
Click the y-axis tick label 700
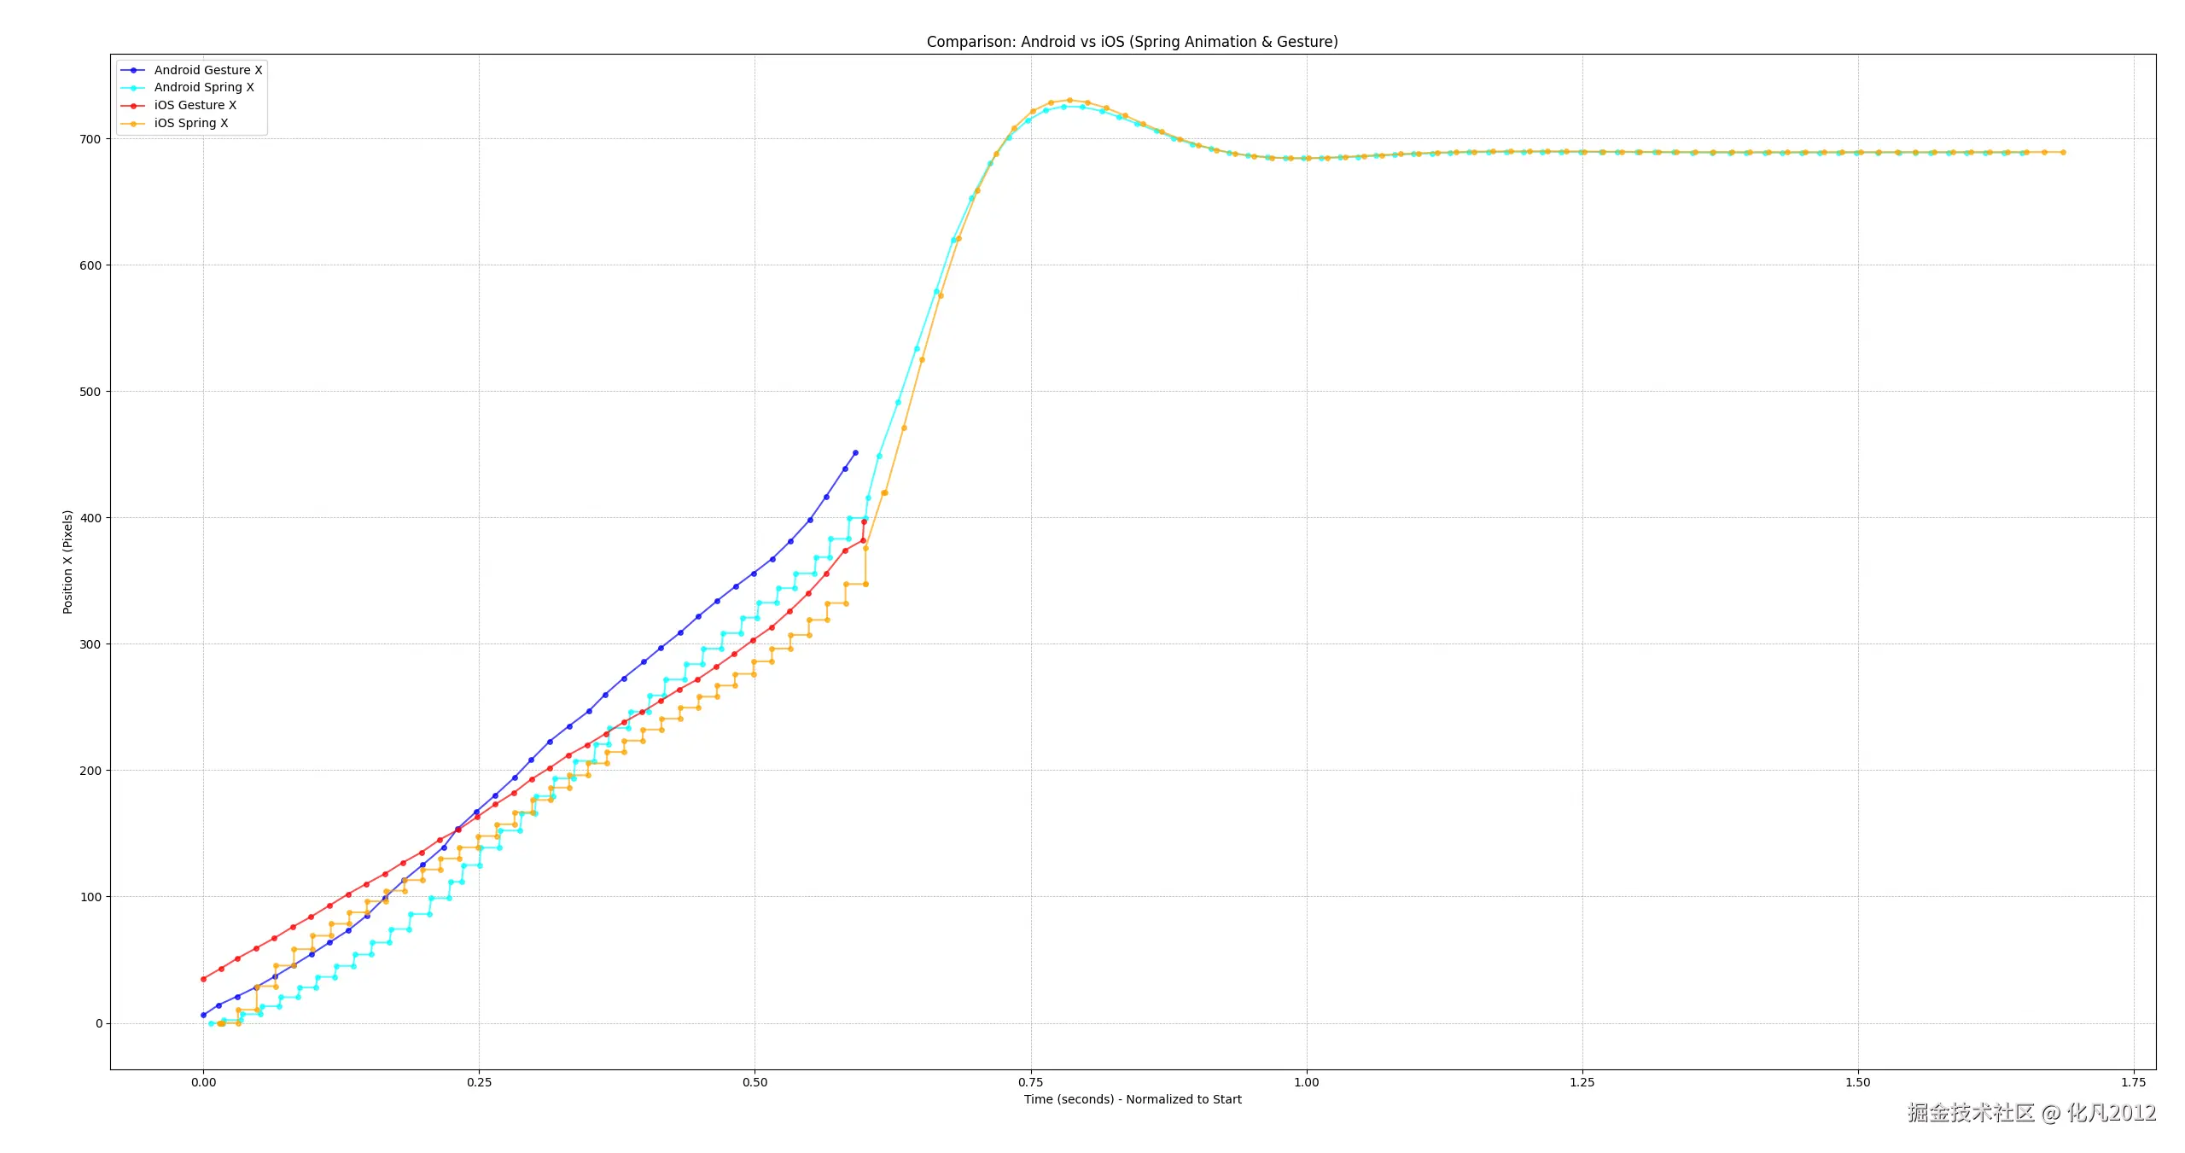coord(90,139)
